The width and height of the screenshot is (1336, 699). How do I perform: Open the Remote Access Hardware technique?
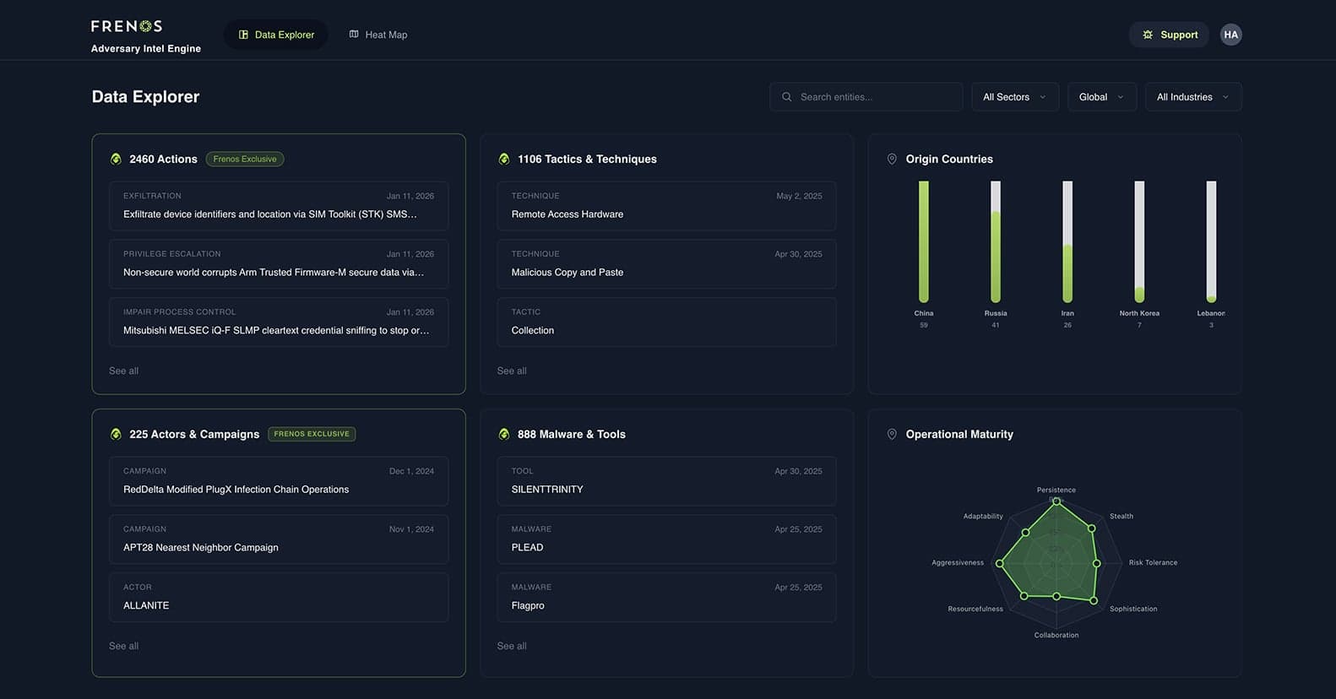pyautogui.click(x=666, y=206)
